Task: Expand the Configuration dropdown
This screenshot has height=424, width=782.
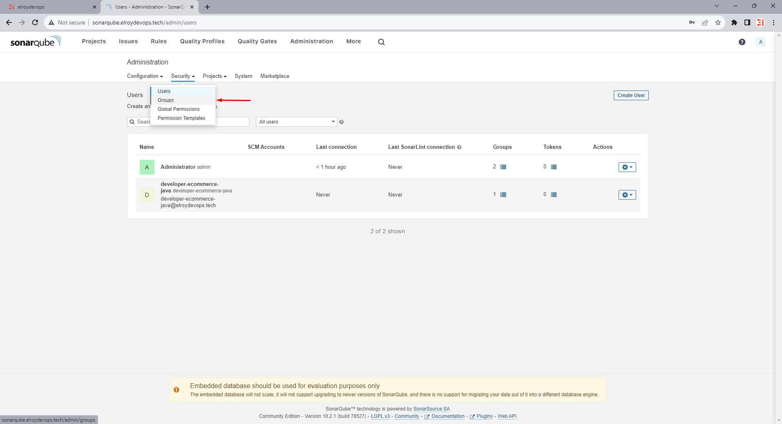Action: (145, 76)
